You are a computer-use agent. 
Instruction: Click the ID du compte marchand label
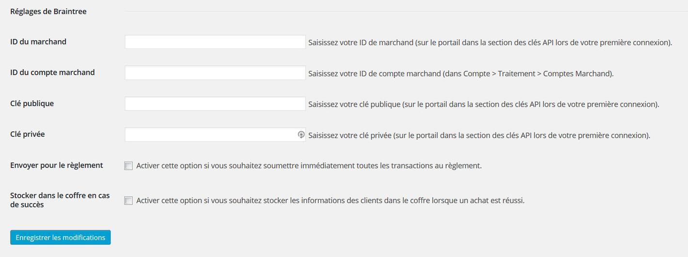(52, 72)
